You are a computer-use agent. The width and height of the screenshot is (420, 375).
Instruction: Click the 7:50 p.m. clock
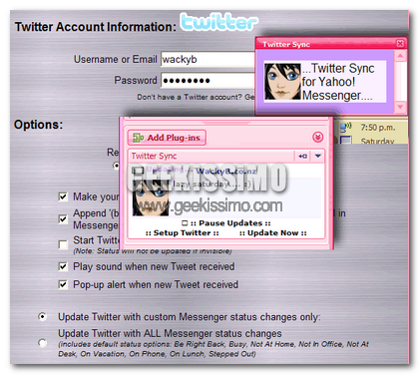378,128
